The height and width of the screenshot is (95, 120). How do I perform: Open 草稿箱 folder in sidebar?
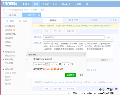pyautogui.click(x=8, y=46)
